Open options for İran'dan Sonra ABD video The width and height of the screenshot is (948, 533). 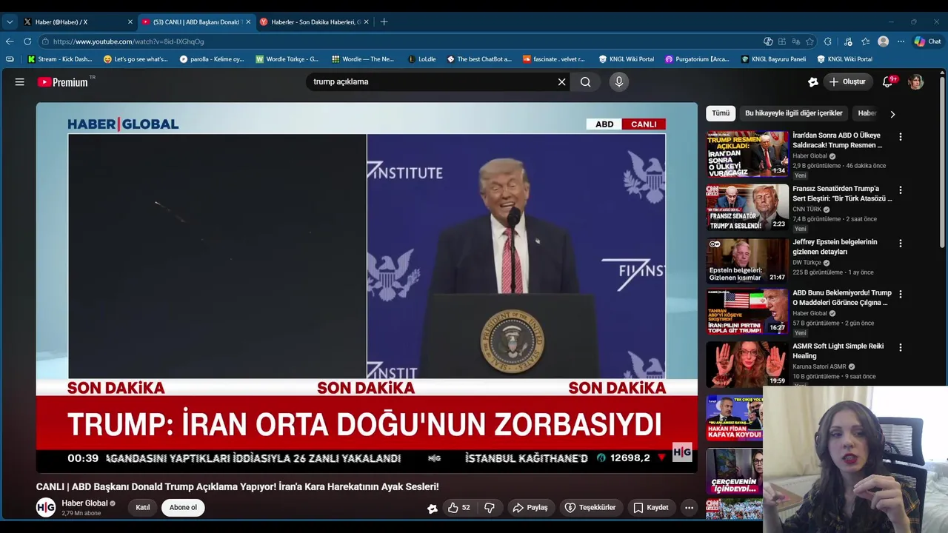tap(901, 137)
